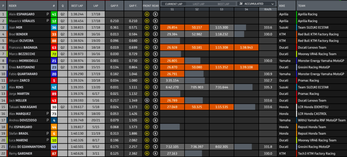Click Marco Bezzecchi's rear tyre S icon
347x157 pixels.
pyautogui.click(x=155, y=54)
